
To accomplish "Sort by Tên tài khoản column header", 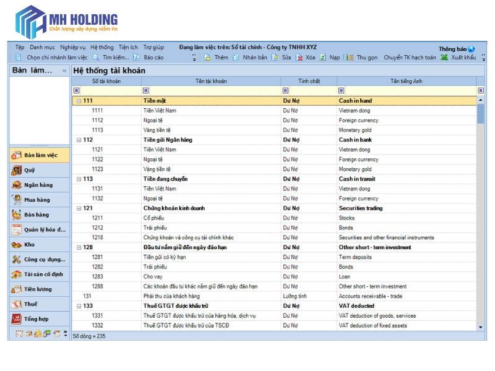I will [x=211, y=82].
